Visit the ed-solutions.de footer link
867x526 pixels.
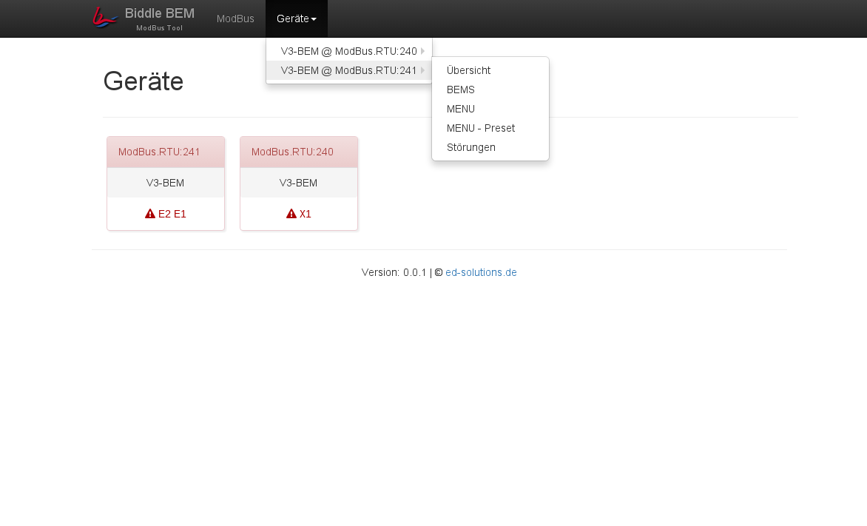click(x=481, y=272)
